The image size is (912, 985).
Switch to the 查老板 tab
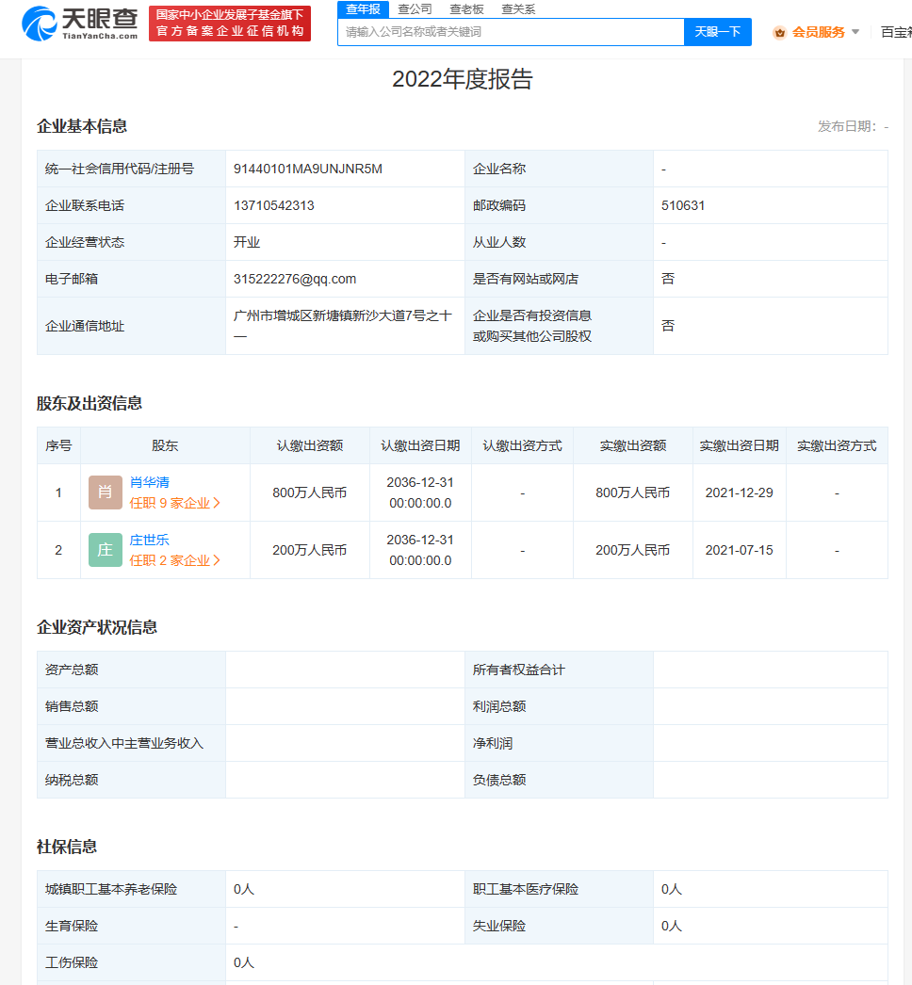pyautogui.click(x=466, y=9)
